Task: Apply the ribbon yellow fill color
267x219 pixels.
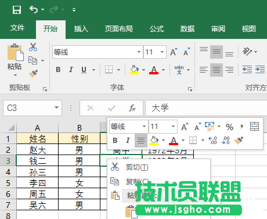Action: pos(134,70)
